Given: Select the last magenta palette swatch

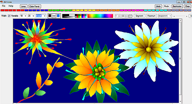Looking at the screenshot, I should click(142, 10).
